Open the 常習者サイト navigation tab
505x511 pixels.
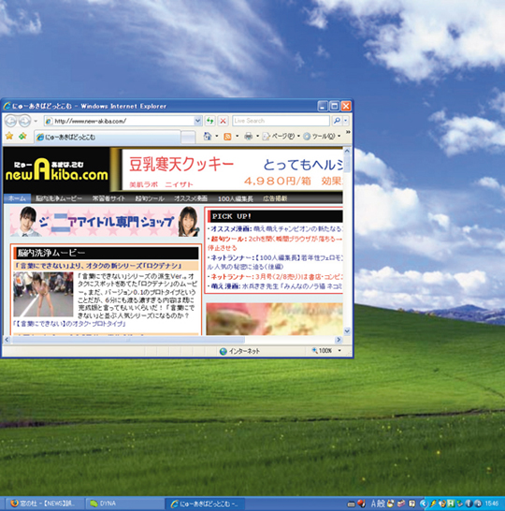pos(108,198)
